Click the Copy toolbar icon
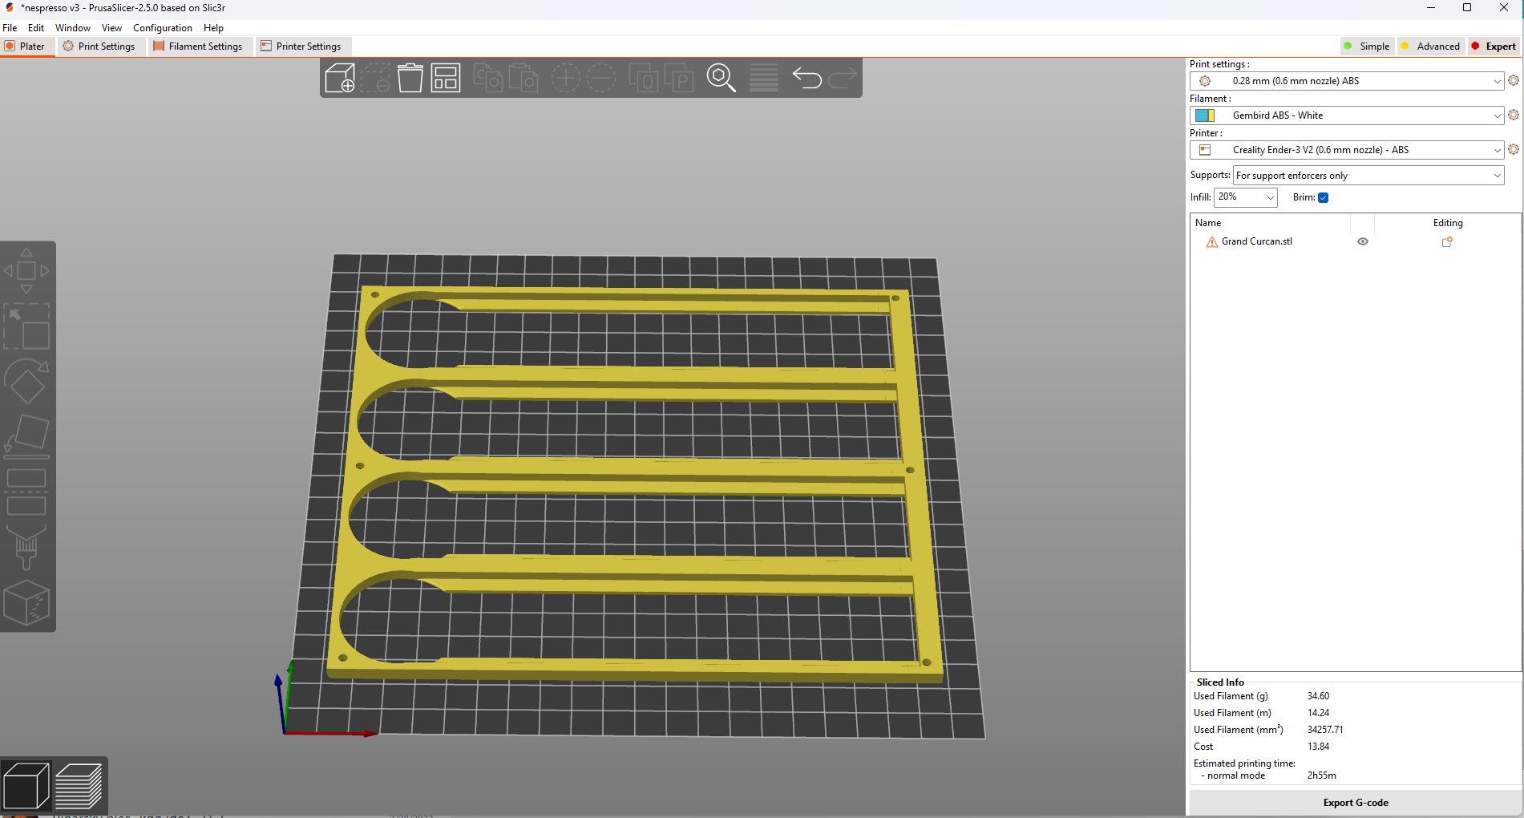The height and width of the screenshot is (818, 1524). pyautogui.click(x=488, y=78)
